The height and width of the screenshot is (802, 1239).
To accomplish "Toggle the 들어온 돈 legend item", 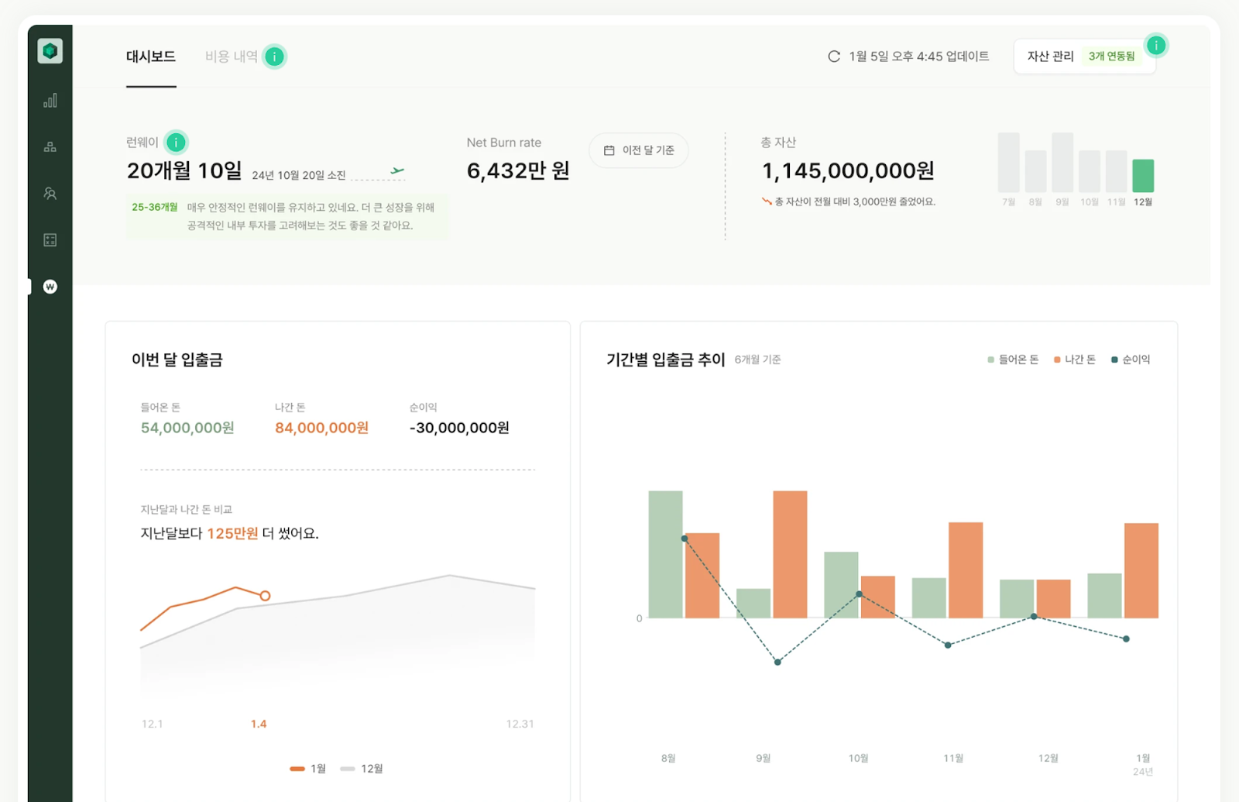I will [1013, 360].
